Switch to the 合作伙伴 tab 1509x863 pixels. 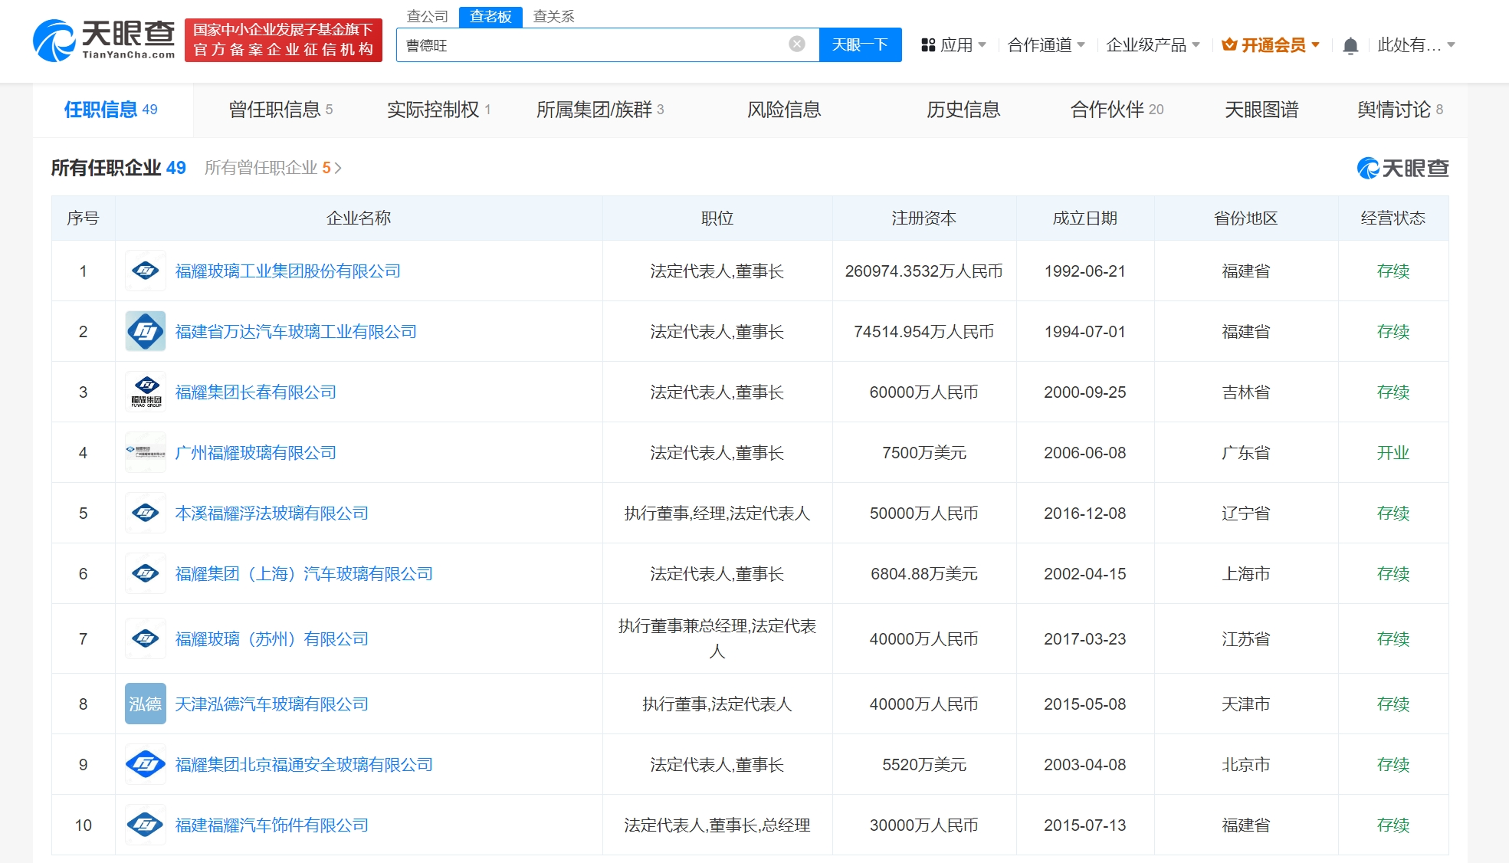tap(1116, 110)
